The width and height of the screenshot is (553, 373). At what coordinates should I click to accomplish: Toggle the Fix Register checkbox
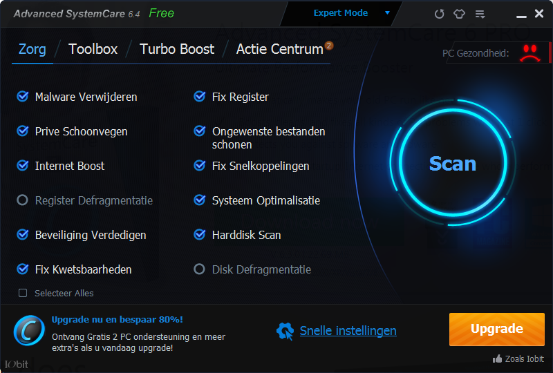coord(200,96)
